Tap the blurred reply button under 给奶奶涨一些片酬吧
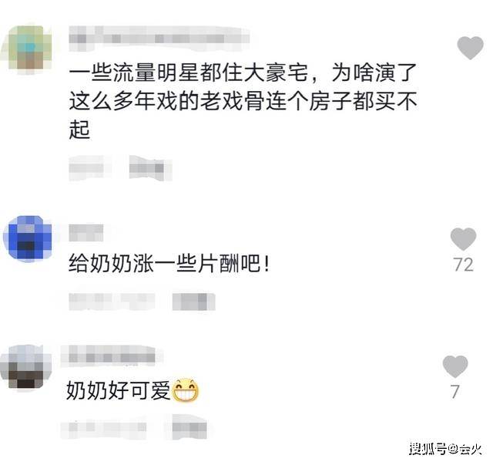Image resolution: width=493 pixels, height=462 pixels. pos(193,302)
